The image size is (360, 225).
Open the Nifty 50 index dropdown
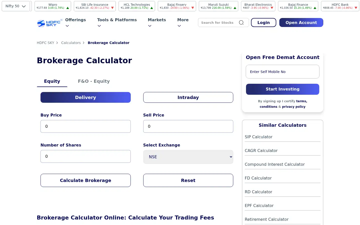click(x=16, y=6)
